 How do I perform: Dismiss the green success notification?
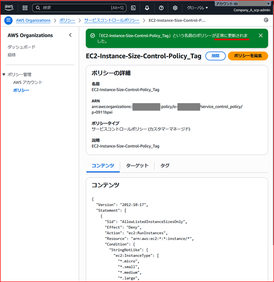(261, 36)
